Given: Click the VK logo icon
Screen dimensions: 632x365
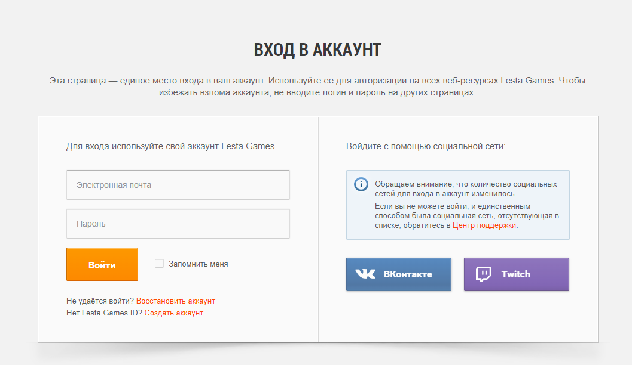Looking at the screenshot, I should (365, 274).
